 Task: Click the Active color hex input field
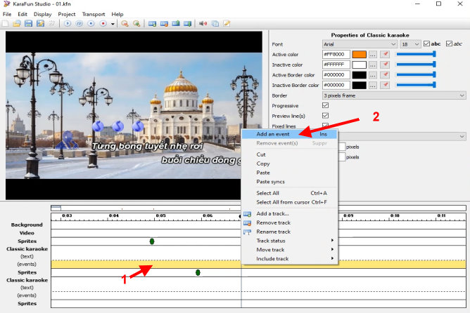[335, 54]
